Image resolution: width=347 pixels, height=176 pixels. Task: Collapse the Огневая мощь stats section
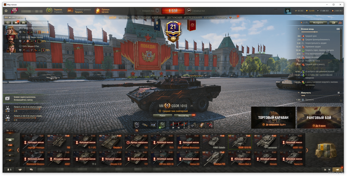coord(298,29)
